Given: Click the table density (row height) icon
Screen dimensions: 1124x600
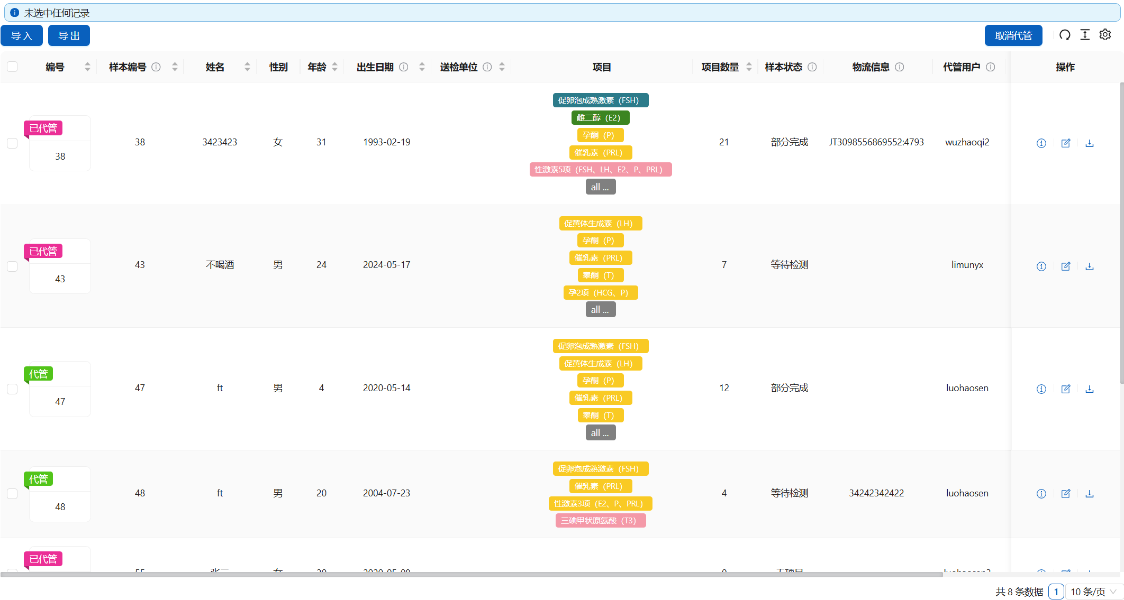Looking at the screenshot, I should (x=1085, y=35).
